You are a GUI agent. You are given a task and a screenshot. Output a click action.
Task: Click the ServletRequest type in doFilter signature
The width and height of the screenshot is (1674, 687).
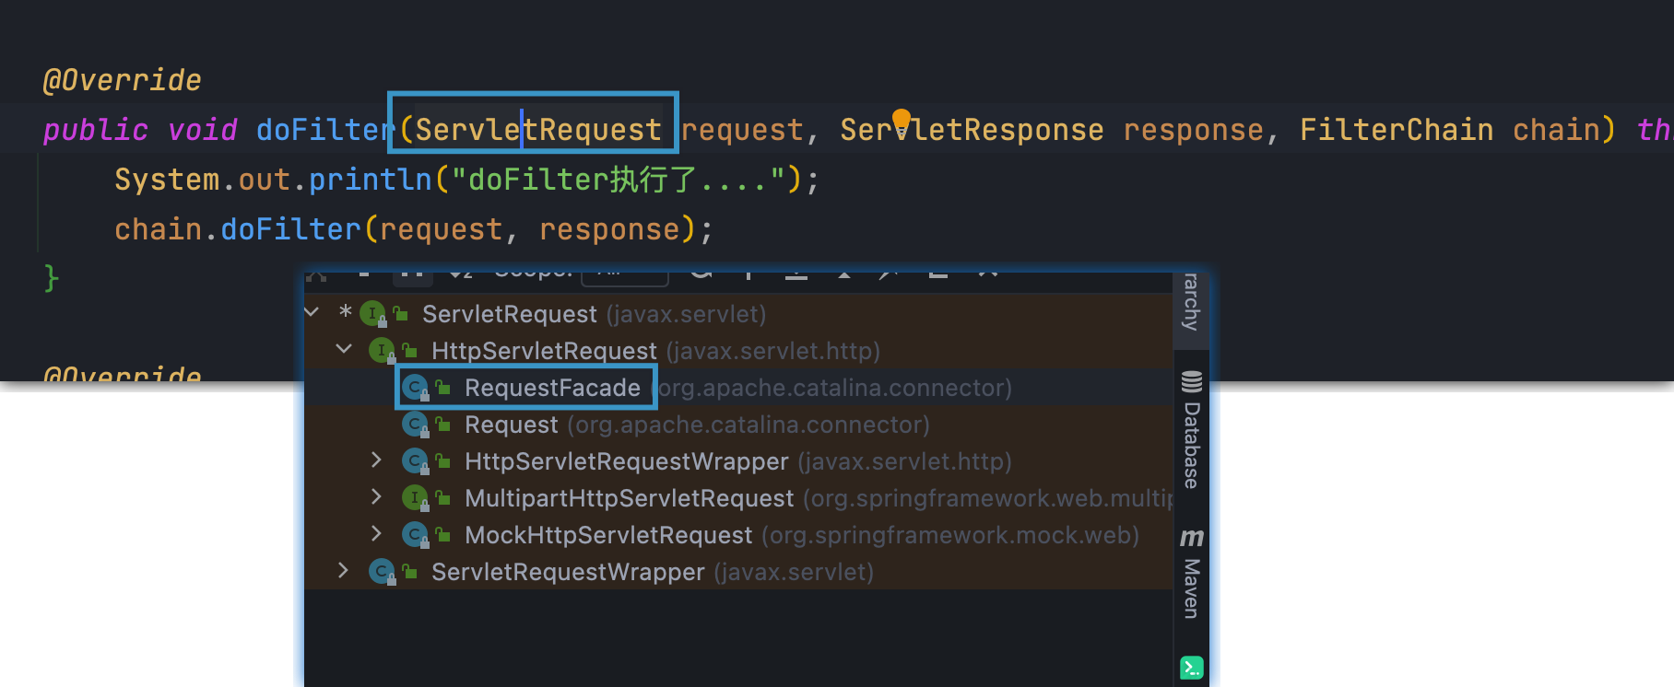tap(538, 130)
